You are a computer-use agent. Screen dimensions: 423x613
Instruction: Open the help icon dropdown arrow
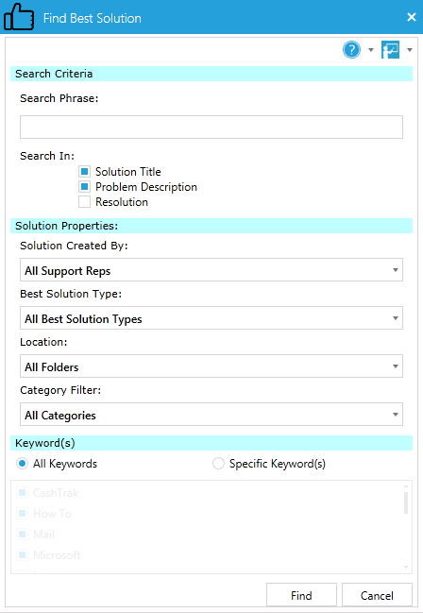pos(371,50)
